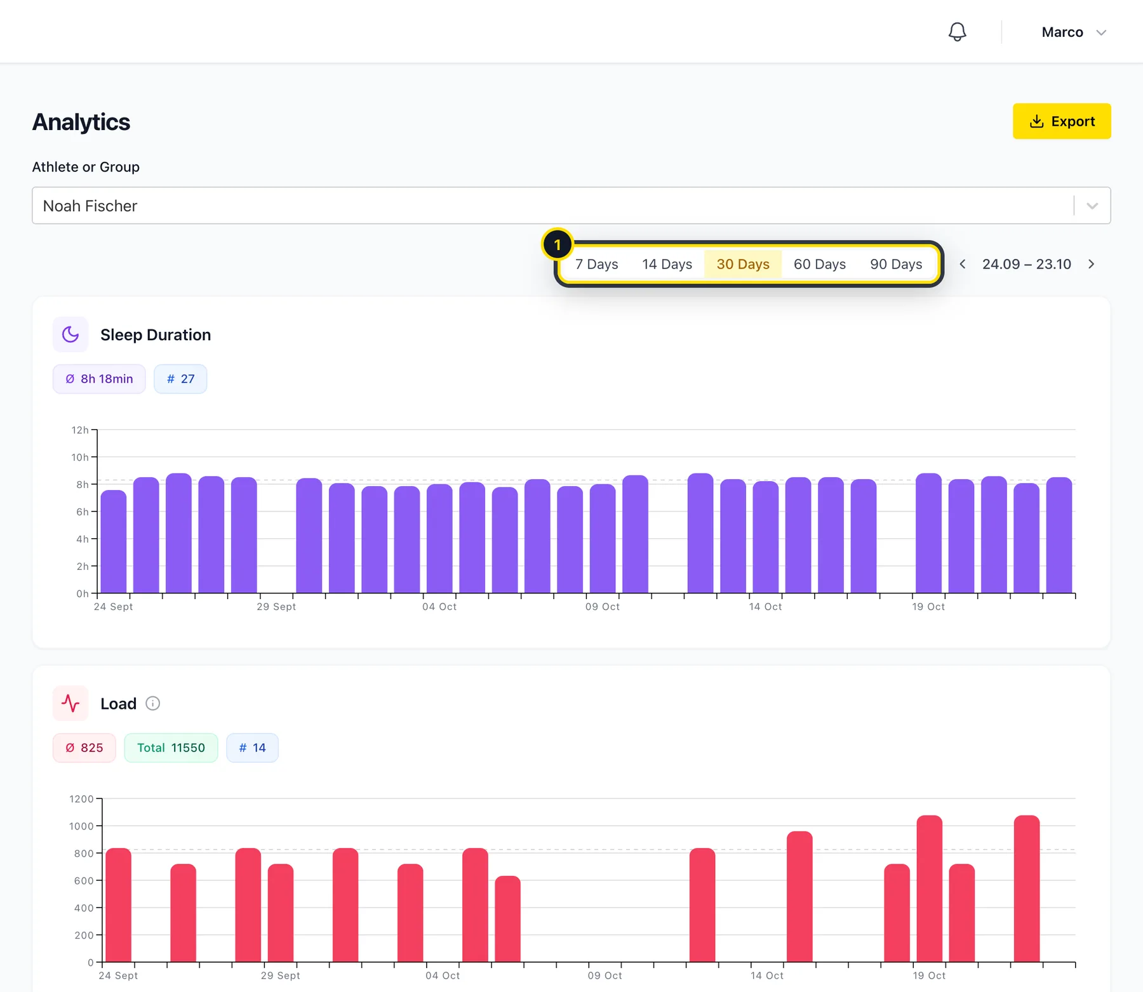Click the 24.09 – 23.10 date range text
The width and height of the screenshot is (1143, 992).
[x=1026, y=264]
